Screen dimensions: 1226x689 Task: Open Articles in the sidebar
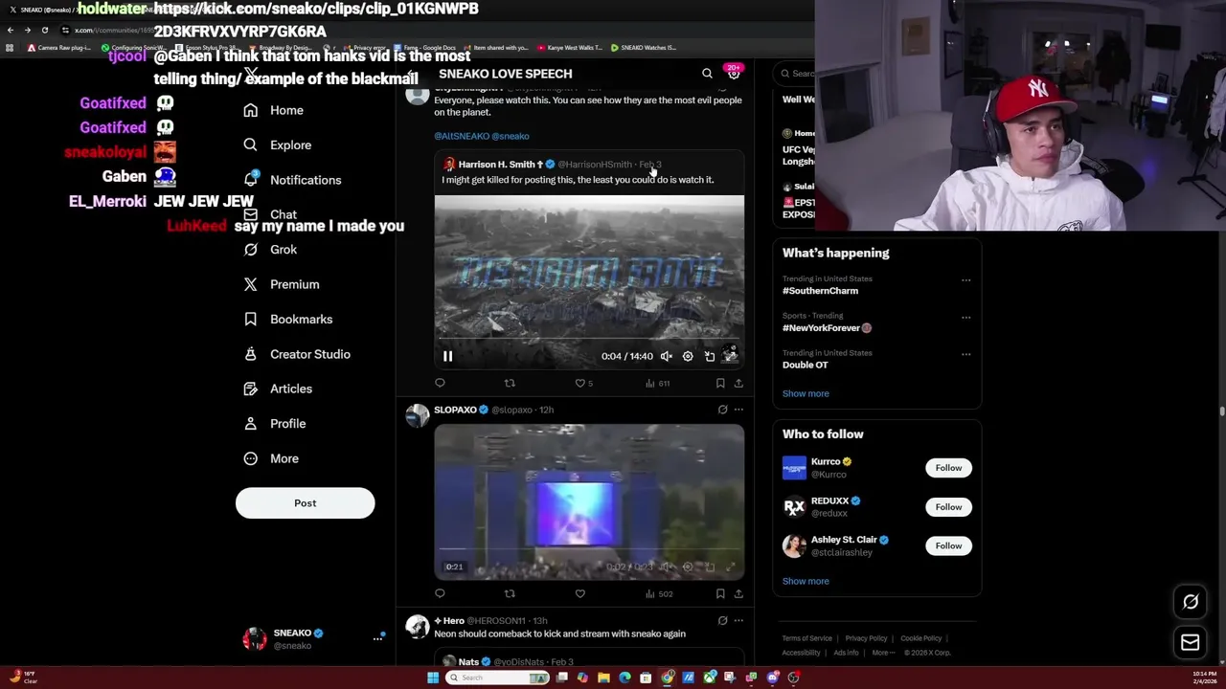(x=278, y=389)
